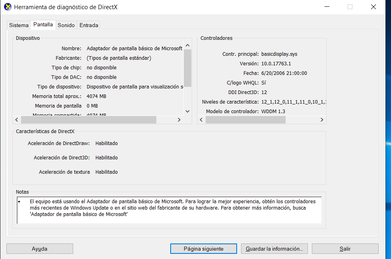
Task: Go to the Entrada tab
Action: [x=89, y=25]
